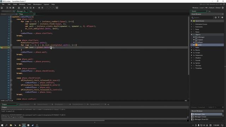Click the oPlayer object icon in tree

pyautogui.click(x=196, y=42)
